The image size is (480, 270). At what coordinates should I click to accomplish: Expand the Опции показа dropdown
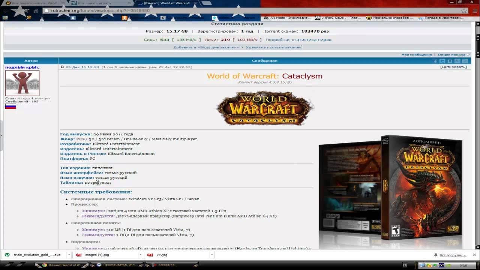point(453,55)
